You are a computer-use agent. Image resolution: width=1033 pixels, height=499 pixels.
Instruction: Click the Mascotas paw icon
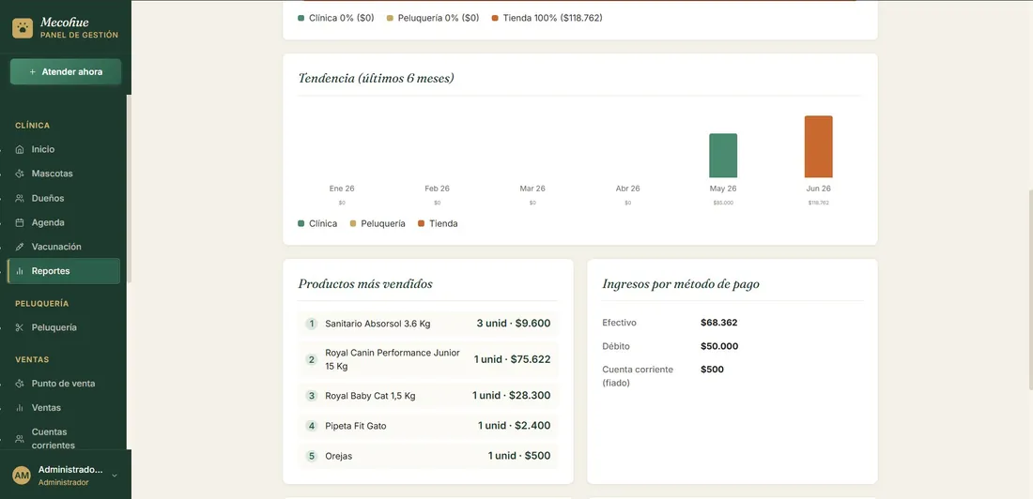(x=20, y=174)
